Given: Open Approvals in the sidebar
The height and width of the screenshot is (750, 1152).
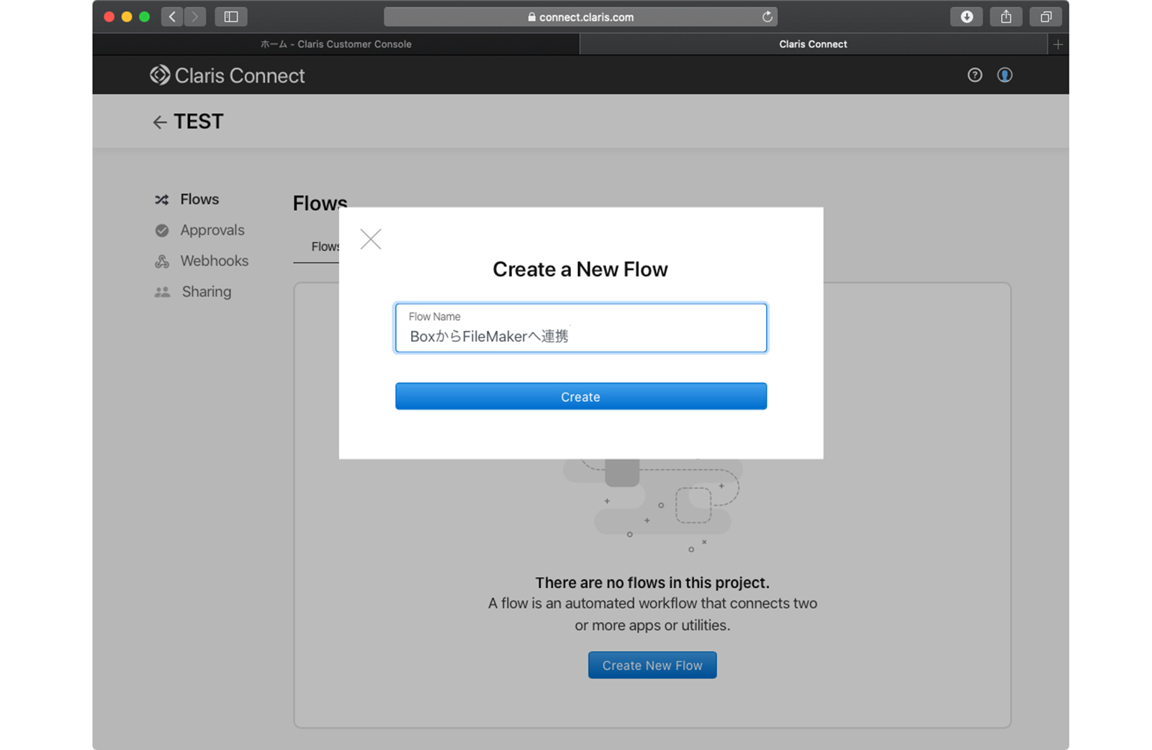Looking at the screenshot, I should click(x=212, y=230).
